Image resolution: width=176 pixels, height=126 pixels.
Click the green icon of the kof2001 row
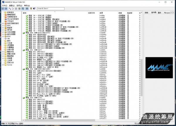click(x=24, y=50)
